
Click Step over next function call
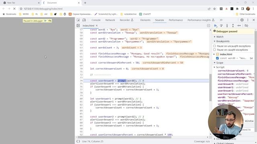tap(221, 26)
